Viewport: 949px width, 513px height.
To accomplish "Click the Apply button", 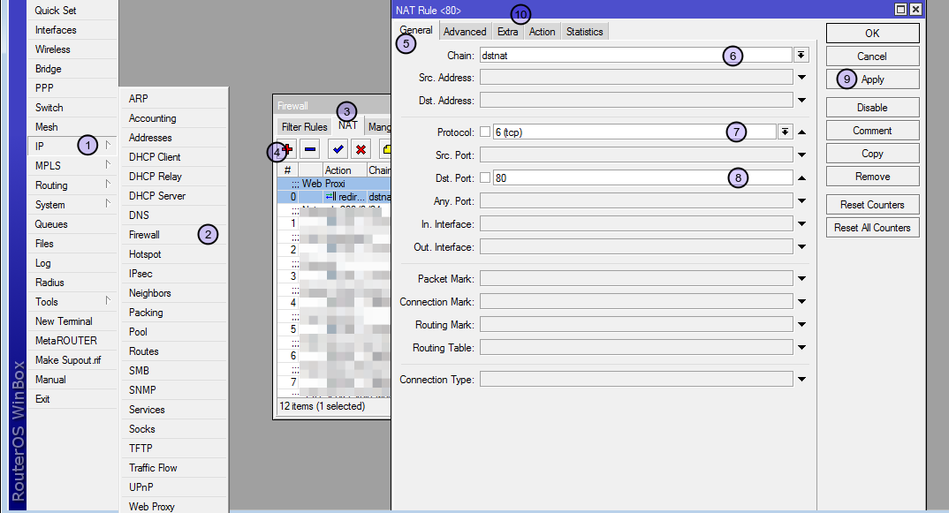I will [872, 79].
